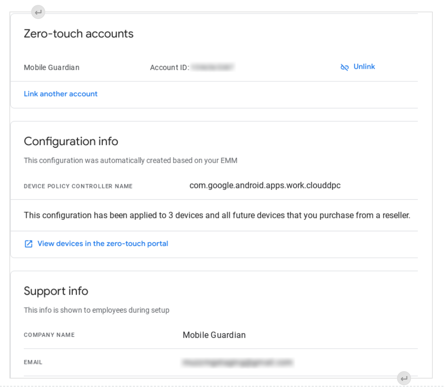Select the Mobile Guardian account name
Viewport: 445px width, 388px height.
click(52, 67)
